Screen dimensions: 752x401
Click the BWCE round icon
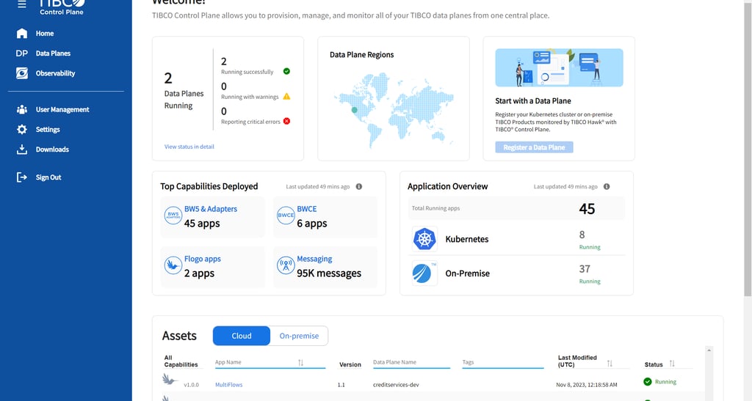coord(286,216)
